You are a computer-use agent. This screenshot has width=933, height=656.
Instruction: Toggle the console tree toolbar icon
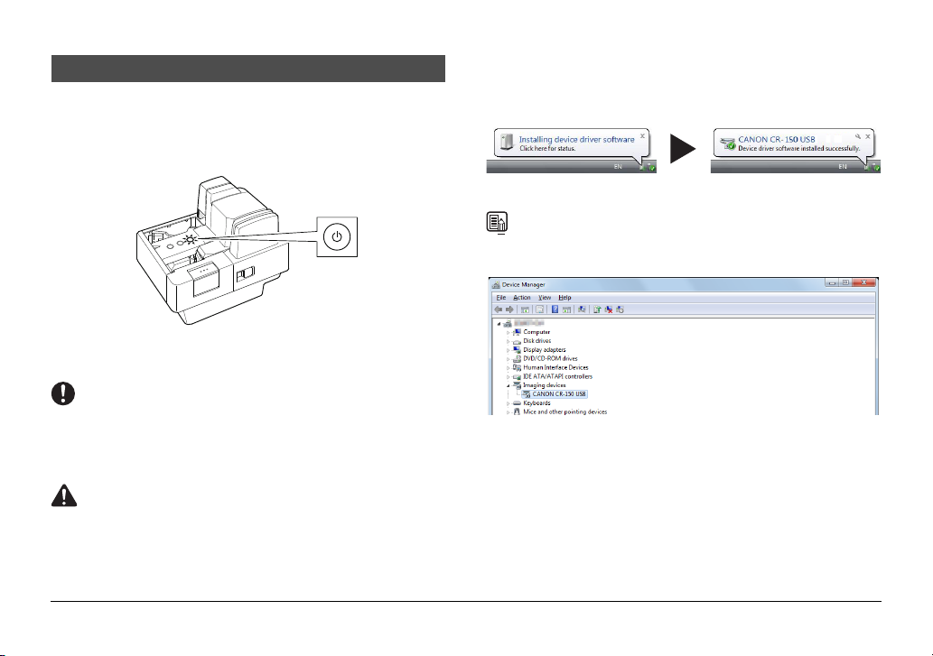(x=525, y=310)
